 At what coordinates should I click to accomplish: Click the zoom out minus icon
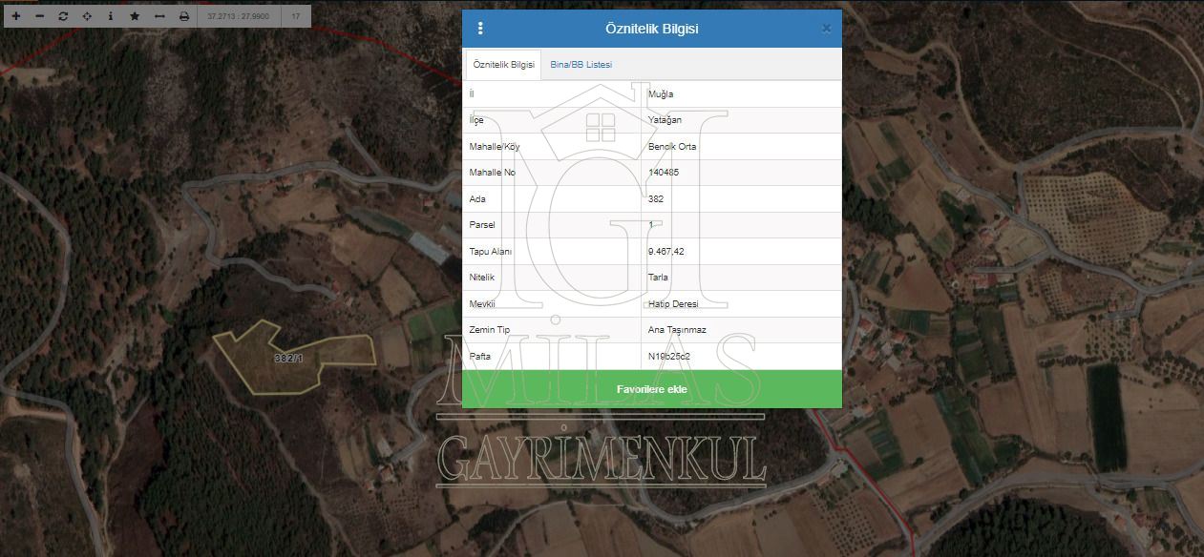click(x=38, y=15)
